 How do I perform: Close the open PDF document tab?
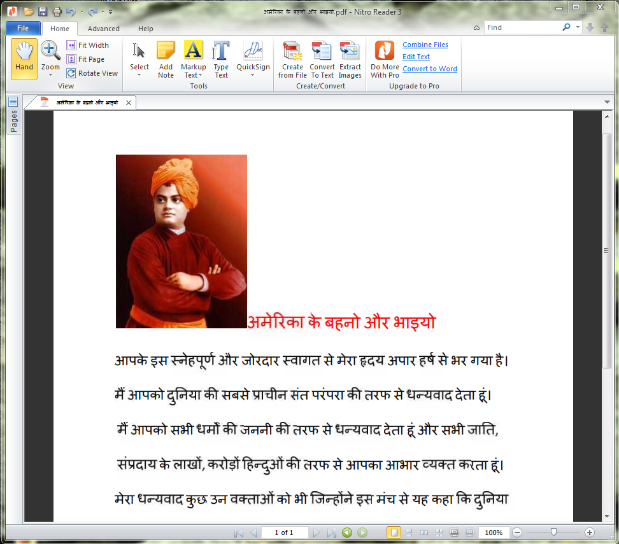[x=129, y=102]
